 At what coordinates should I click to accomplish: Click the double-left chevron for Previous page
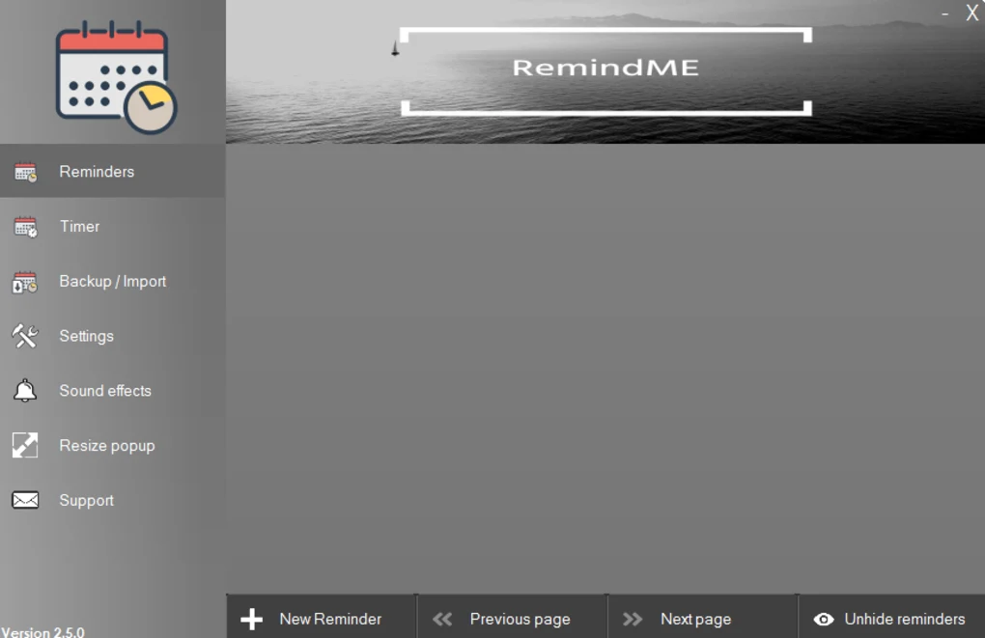pos(442,619)
